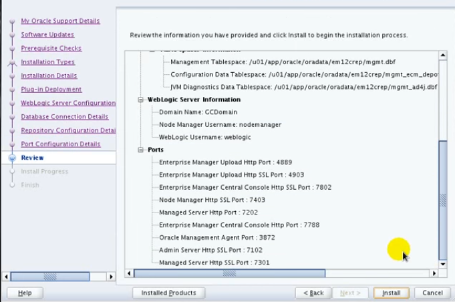Select Configuration Data Tablespace row
This screenshot has height=302, width=455.
(304, 75)
